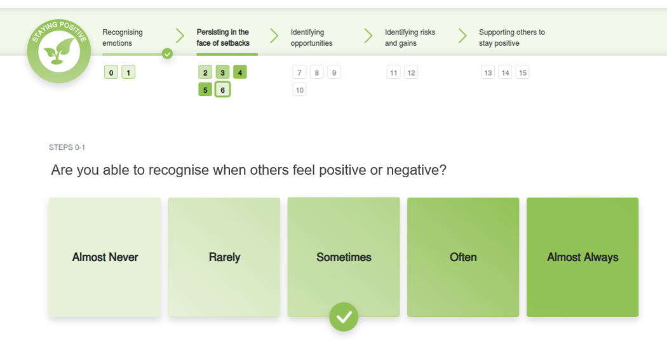Pick the Often answer option
667x364 pixels.
coord(463,257)
